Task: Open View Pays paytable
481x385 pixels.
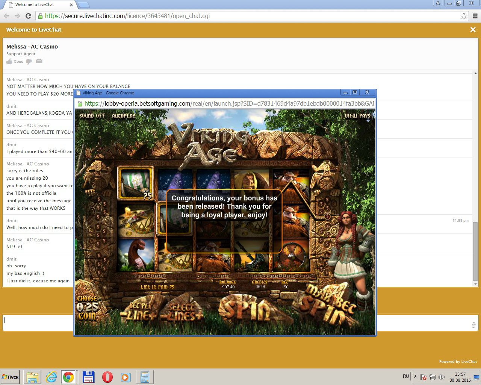Action: 357,116
